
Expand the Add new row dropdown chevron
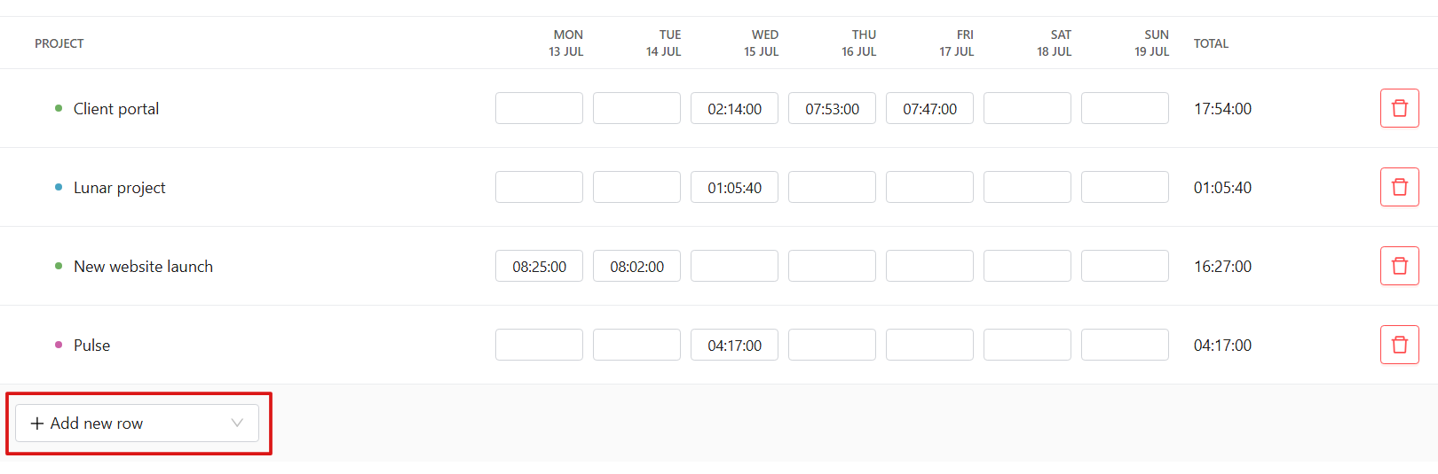coord(237,423)
